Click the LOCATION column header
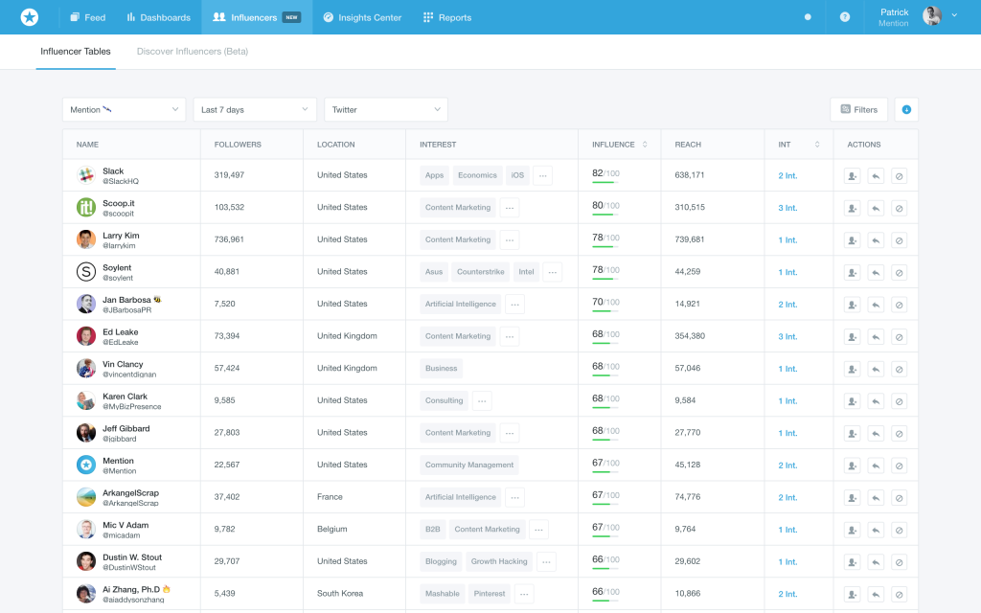This screenshot has width=981, height=613. tap(336, 145)
